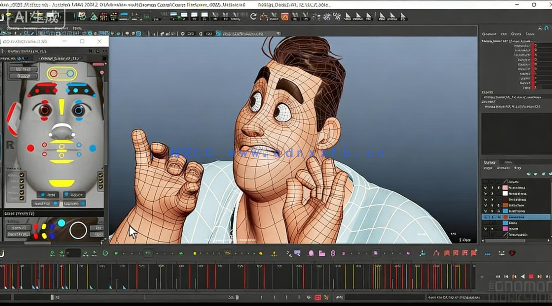Select the highlighted layer row in the layer list
Screen dimensions: 552x306
pos(516,217)
